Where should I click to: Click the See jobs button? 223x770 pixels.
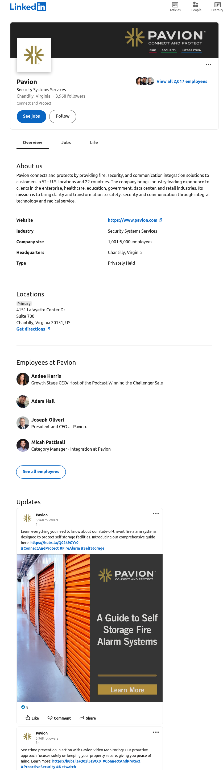pos(31,116)
